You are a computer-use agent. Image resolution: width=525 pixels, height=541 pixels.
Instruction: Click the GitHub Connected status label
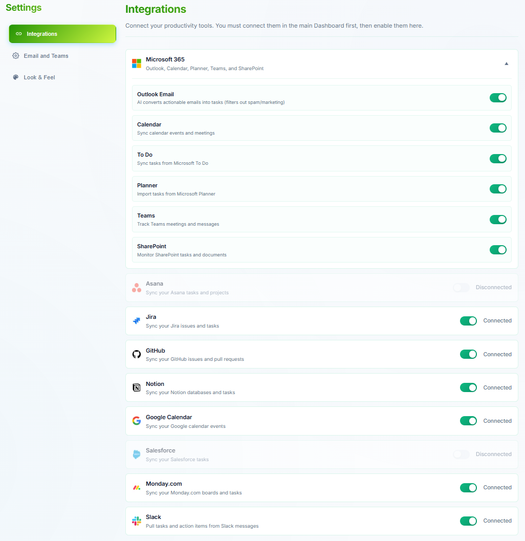497,354
